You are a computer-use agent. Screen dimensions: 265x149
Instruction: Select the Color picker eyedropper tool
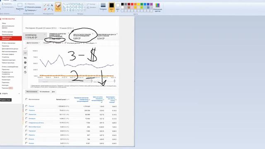click(x=48, y=9)
